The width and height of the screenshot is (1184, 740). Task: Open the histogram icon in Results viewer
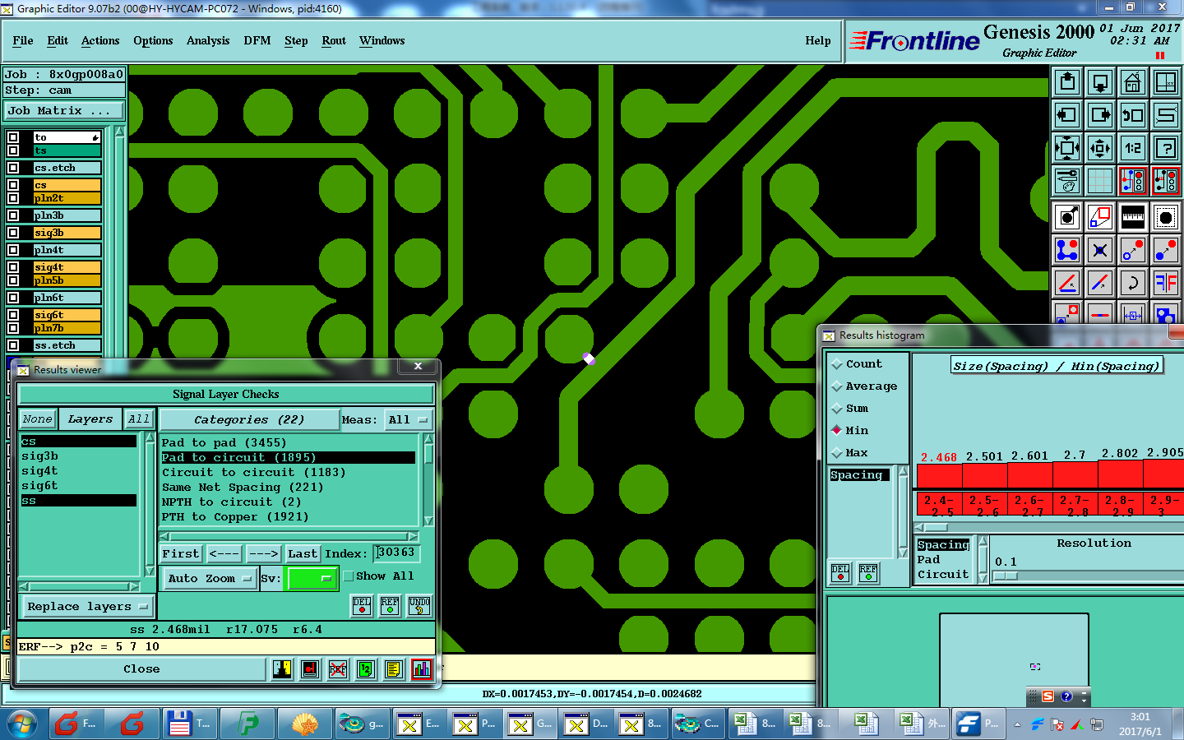422,669
